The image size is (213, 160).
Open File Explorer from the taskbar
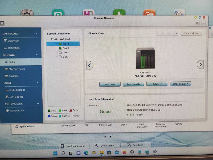[101, 153]
